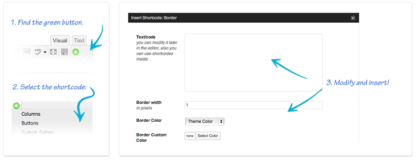Open spellcheck language dropdown arrow
The image size is (416, 160).
pos(45,52)
